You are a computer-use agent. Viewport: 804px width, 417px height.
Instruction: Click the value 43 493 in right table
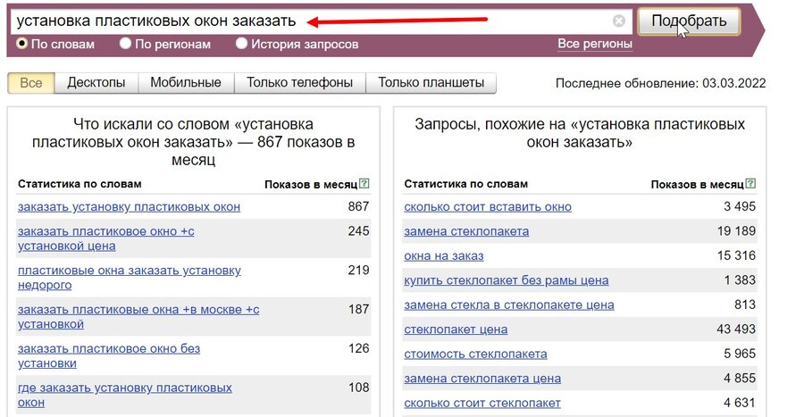pyautogui.click(x=736, y=329)
